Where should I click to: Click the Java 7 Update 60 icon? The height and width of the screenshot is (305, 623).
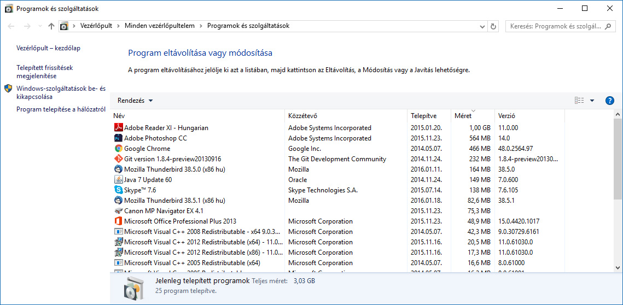(x=118, y=180)
